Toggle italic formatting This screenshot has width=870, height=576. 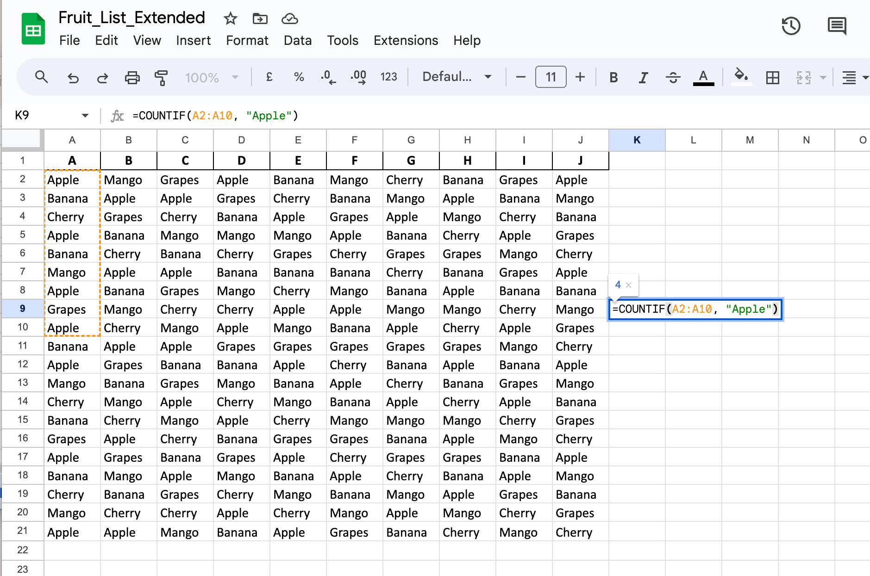coord(643,77)
